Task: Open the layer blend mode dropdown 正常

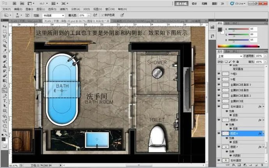Action: coord(229,56)
